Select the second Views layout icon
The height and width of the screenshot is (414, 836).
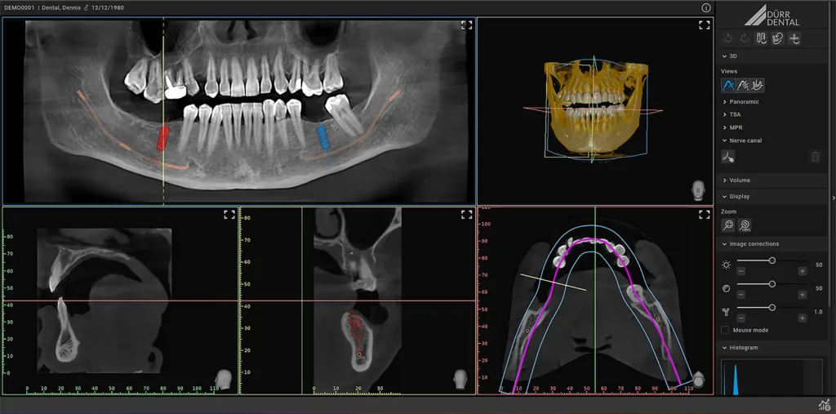click(743, 85)
